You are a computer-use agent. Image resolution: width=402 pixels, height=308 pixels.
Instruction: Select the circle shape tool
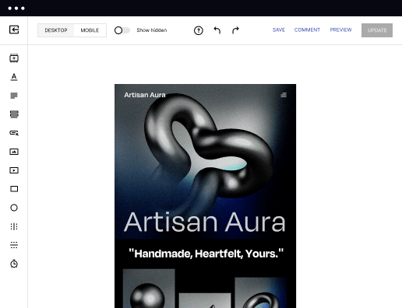[x=14, y=208]
